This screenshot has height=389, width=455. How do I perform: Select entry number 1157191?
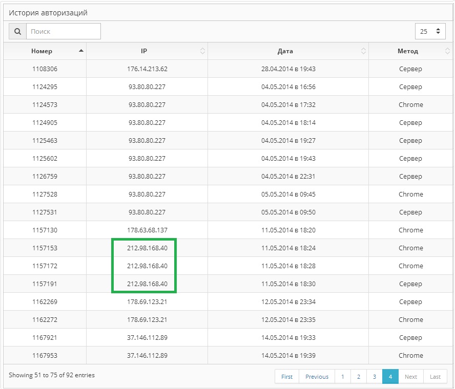45,284
